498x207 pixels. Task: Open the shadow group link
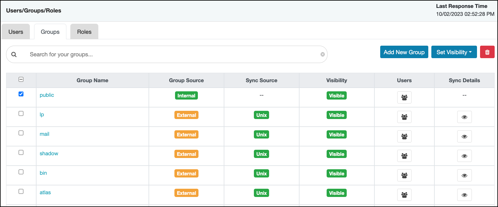(x=49, y=153)
